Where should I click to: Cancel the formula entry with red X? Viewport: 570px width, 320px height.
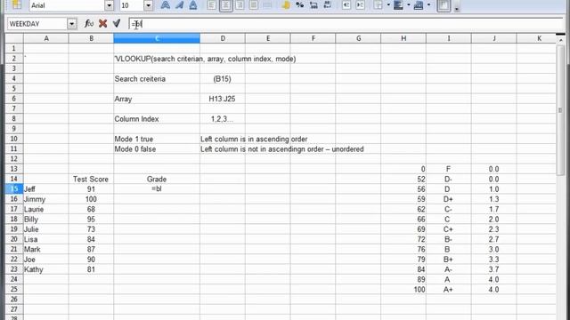[x=103, y=24]
